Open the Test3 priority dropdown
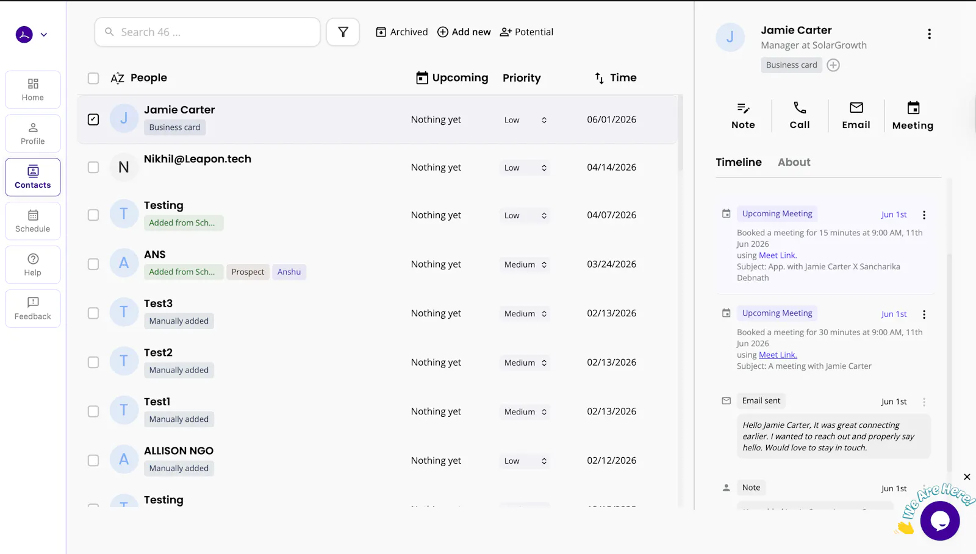Image resolution: width=976 pixels, height=554 pixels. (x=525, y=314)
